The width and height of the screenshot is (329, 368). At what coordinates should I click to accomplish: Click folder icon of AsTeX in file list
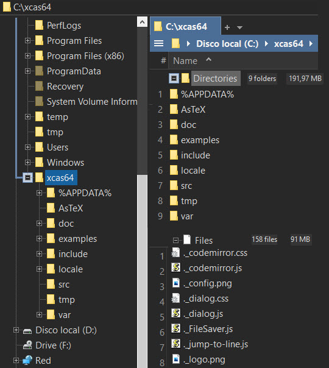(x=174, y=110)
